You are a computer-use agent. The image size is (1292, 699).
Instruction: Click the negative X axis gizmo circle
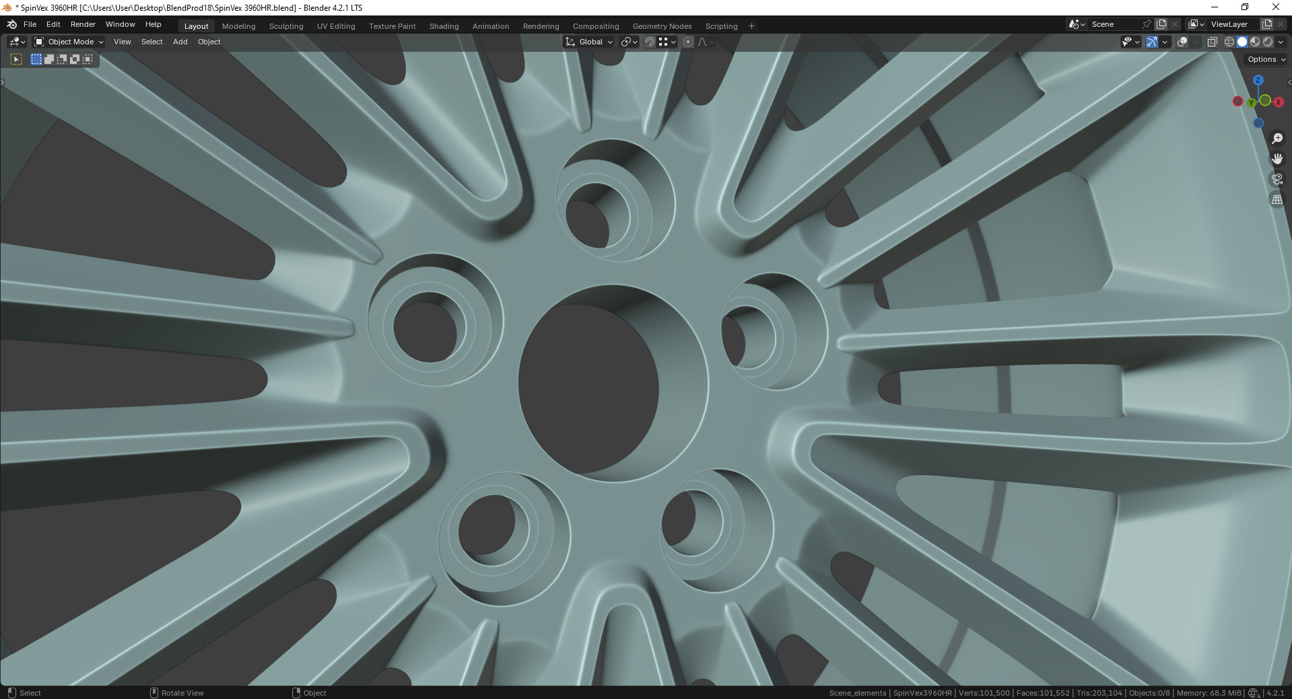1237,101
